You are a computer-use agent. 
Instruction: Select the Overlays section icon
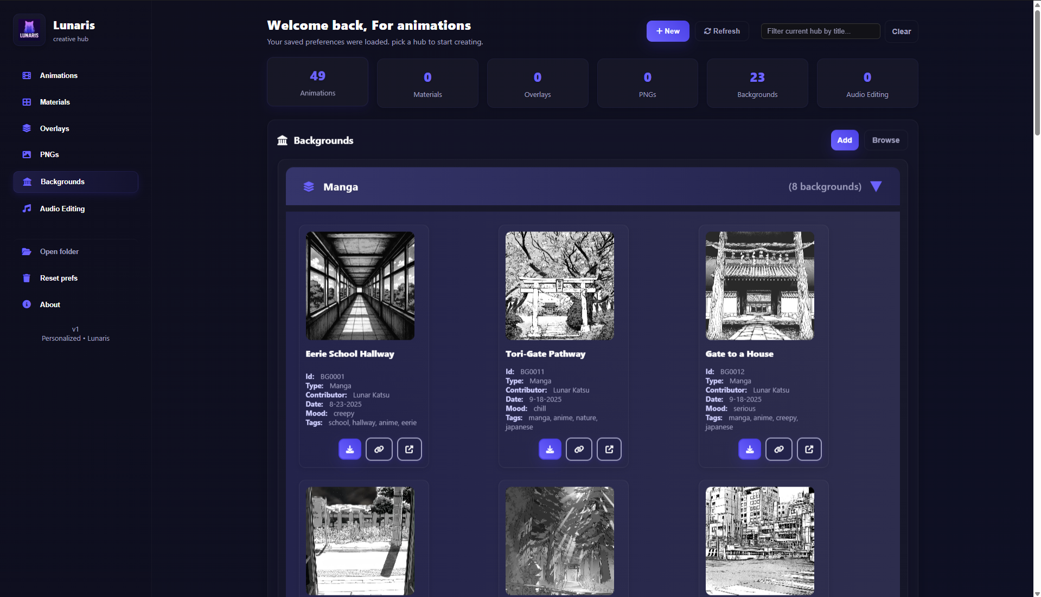click(27, 128)
